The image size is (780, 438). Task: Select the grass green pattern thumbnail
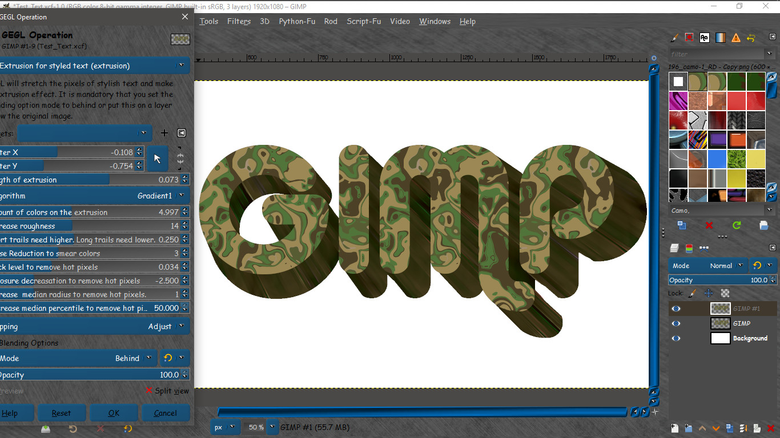(x=737, y=159)
